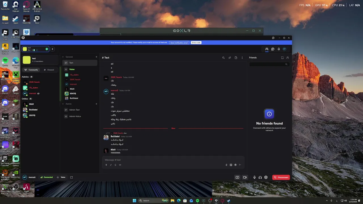Select merco0 in the Admins list

40,93
